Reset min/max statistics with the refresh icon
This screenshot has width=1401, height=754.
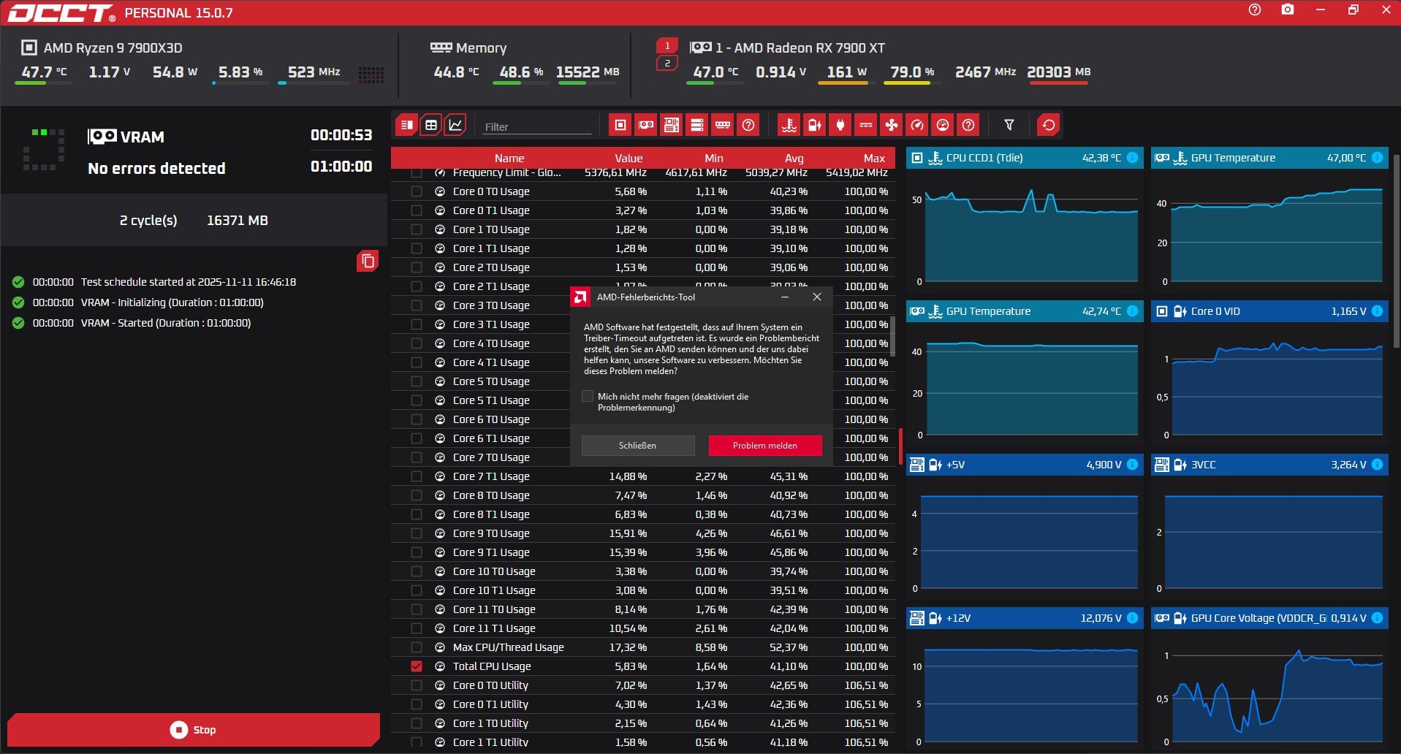pyautogui.click(x=1049, y=125)
